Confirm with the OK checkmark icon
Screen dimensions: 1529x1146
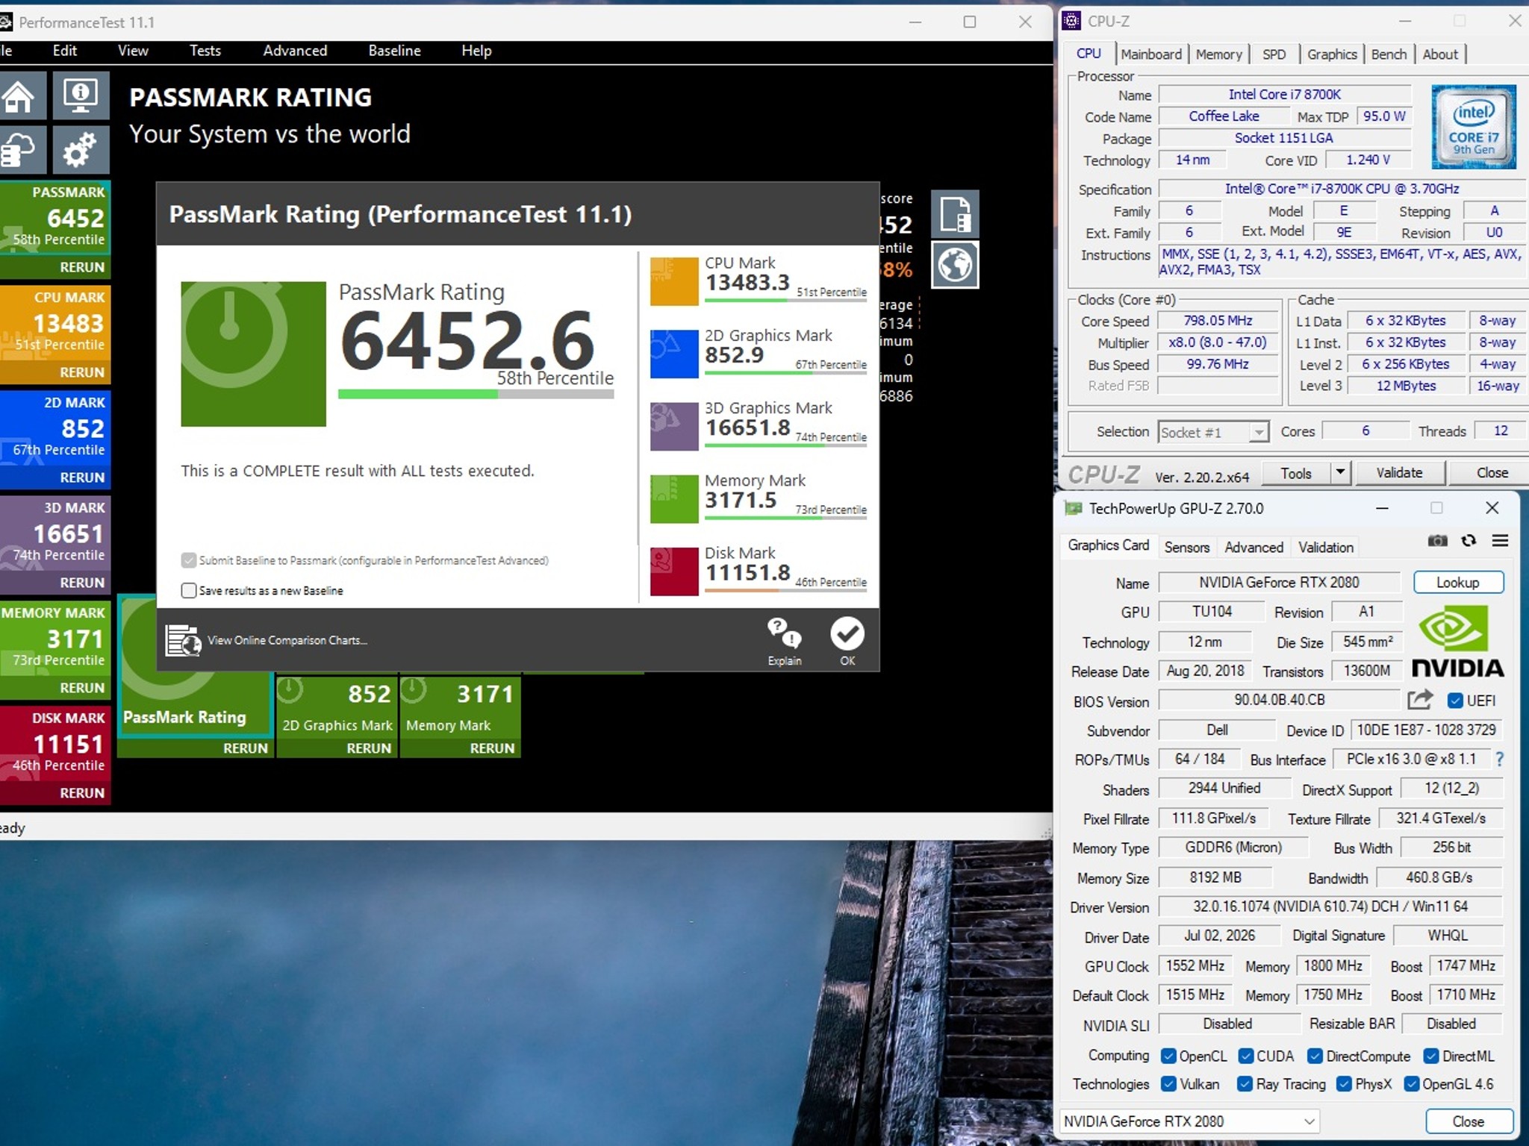point(847,642)
